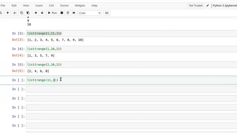This screenshot has width=237, height=133.
Task: Open the View menu
Action: point(26,6)
